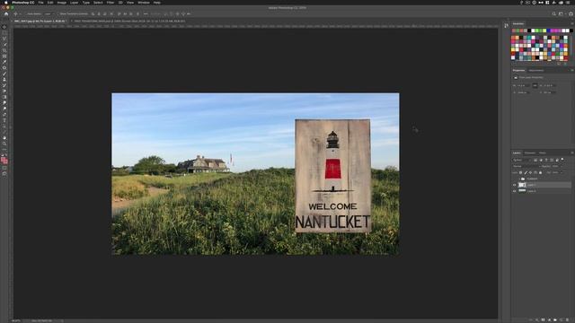Viewport: 575px width, 323px height.
Task: Pick the blue swatch in top swatch row
Action: (x=548, y=31)
